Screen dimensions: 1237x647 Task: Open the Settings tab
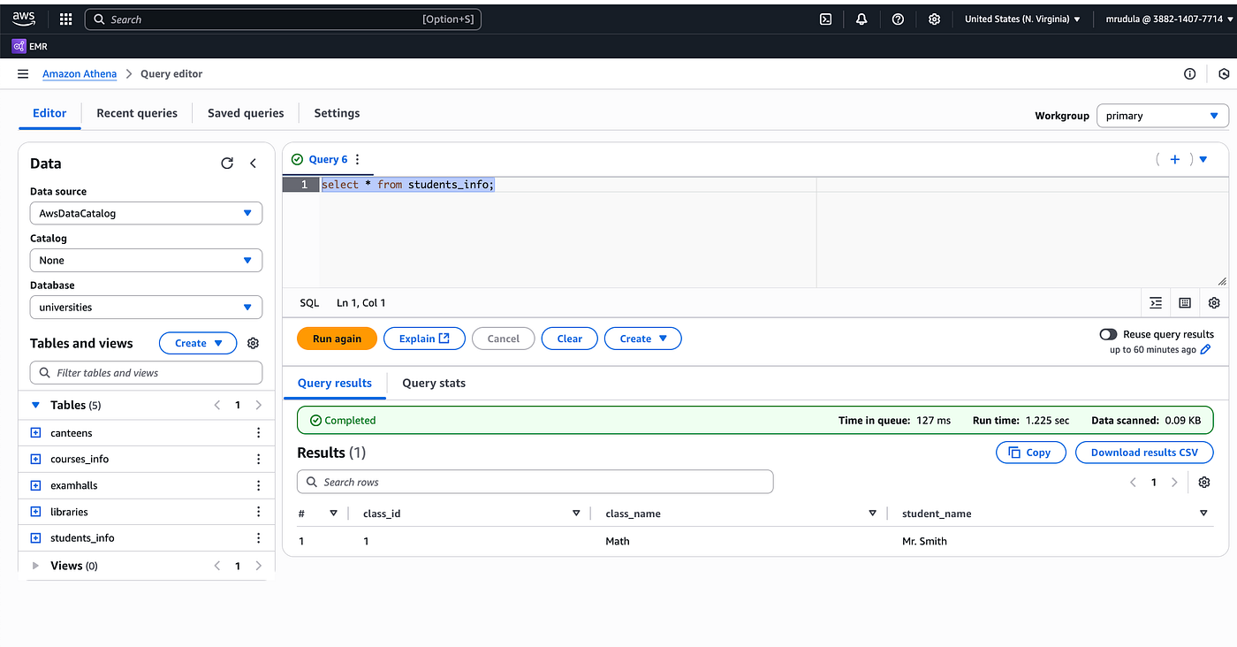point(337,113)
